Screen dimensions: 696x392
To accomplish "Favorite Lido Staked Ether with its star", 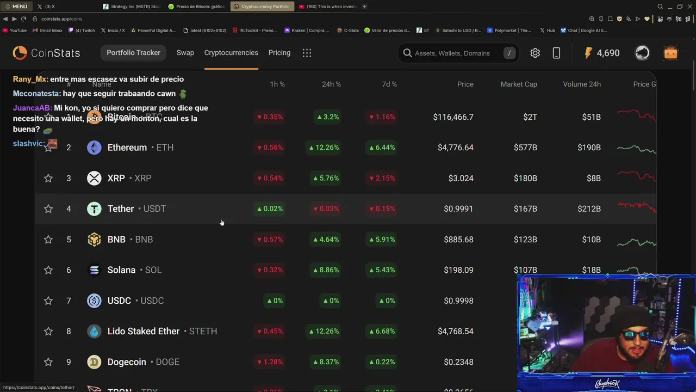I will (x=48, y=331).
